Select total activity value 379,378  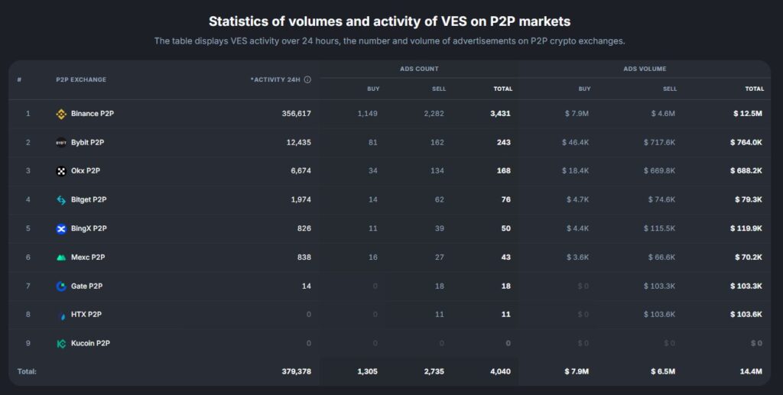coord(297,371)
